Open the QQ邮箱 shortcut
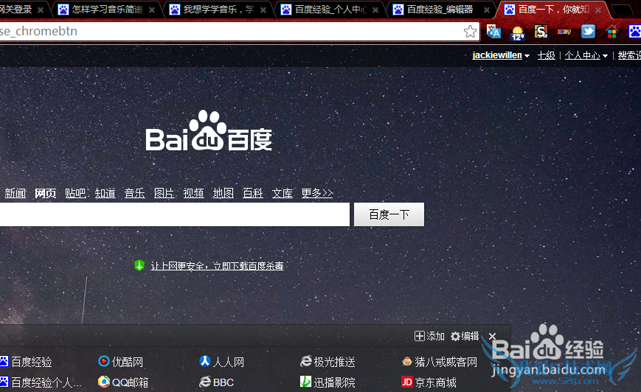The height and width of the screenshot is (392, 641). pyautogui.click(x=123, y=382)
